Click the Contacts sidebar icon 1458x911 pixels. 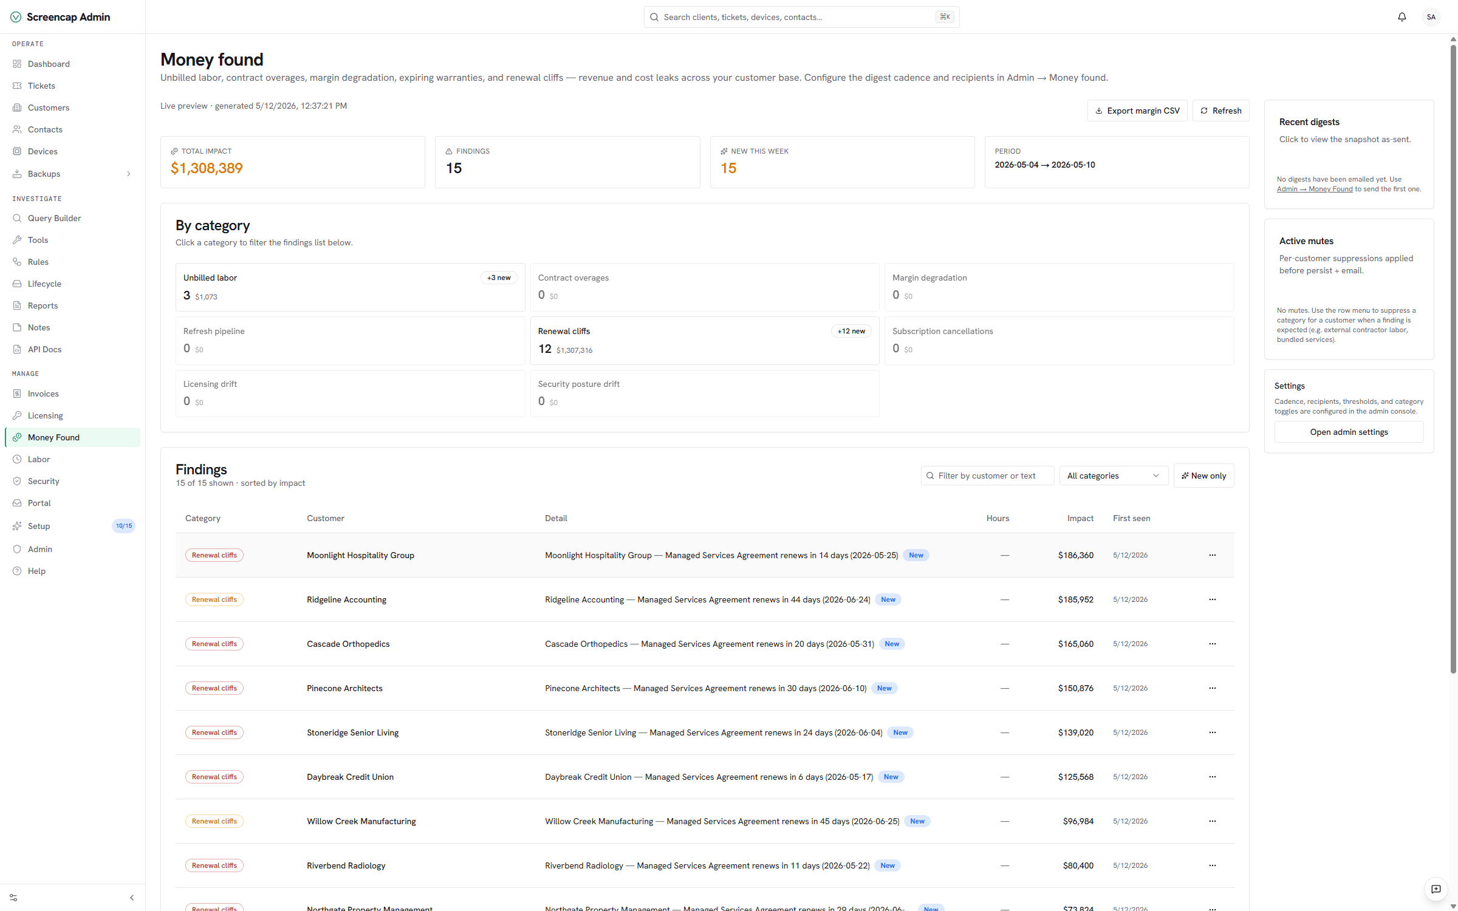pos(17,129)
